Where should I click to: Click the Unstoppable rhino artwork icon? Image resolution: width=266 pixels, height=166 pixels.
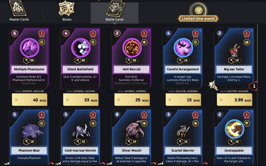pos(234,129)
